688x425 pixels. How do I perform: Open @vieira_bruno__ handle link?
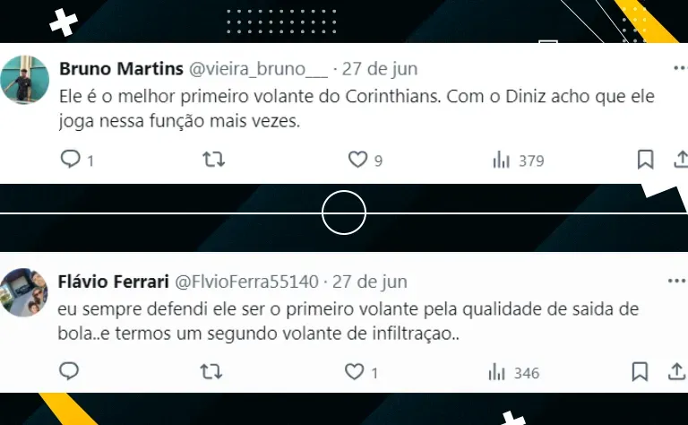click(x=258, y=69)
